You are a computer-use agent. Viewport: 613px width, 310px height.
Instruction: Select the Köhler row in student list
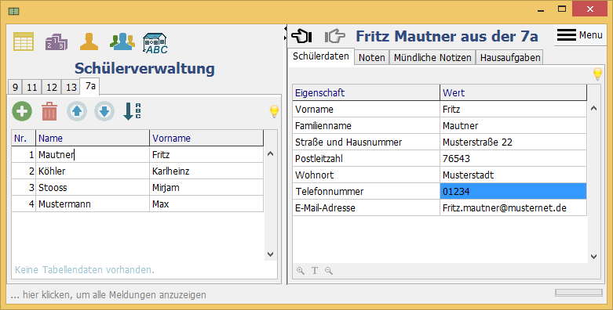[x=137, y=171]
